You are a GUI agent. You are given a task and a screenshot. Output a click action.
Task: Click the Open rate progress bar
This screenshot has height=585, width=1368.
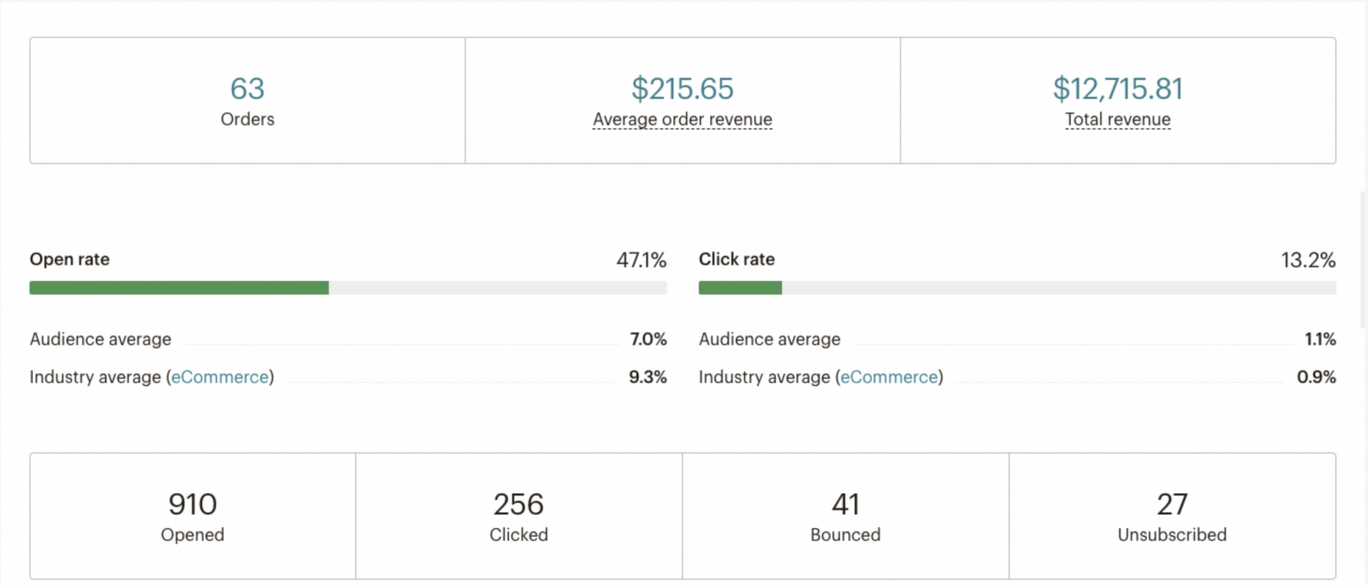[347, 288]
